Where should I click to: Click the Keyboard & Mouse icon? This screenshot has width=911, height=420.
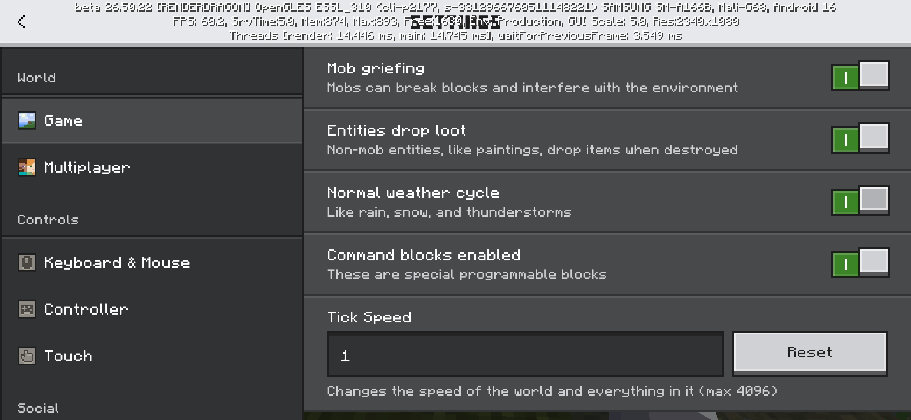[27, 262]
